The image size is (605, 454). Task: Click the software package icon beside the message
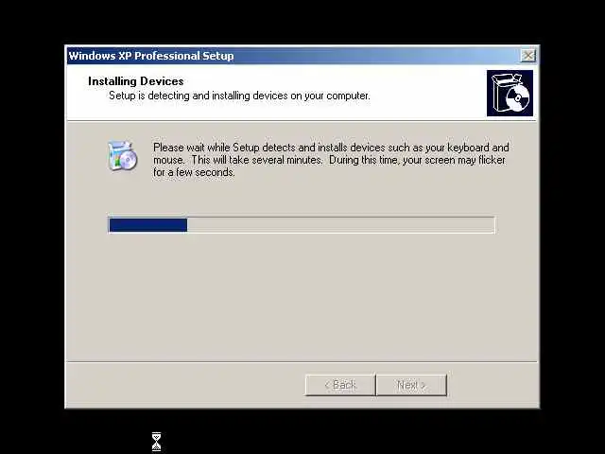tap(122, 155)
